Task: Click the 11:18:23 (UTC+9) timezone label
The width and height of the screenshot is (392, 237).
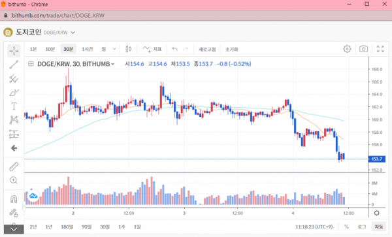Action: point(314,227)
